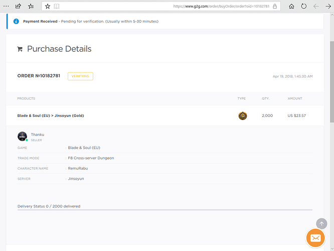Open the browser more options menu

tap(6, 6)
